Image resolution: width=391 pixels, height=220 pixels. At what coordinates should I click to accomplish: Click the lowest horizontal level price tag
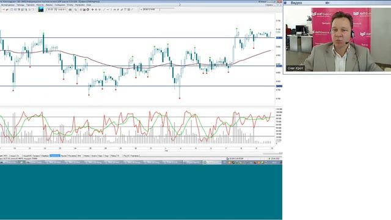279,86
